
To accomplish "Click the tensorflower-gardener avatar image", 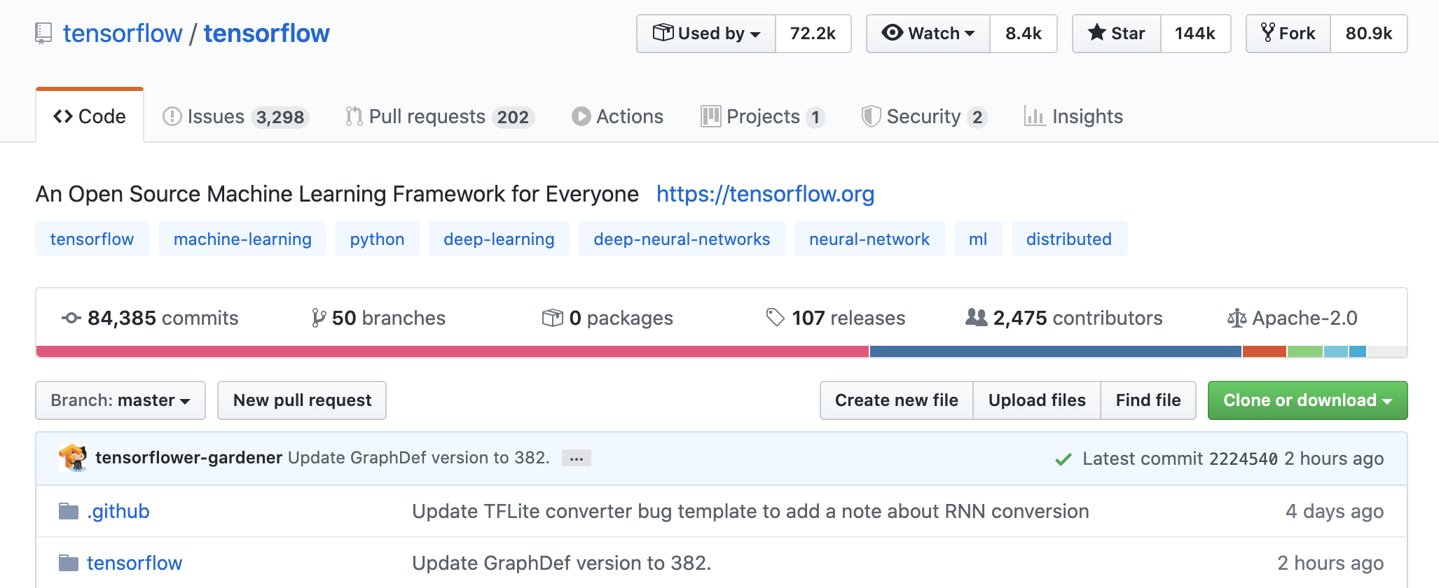I will point(73,458).
